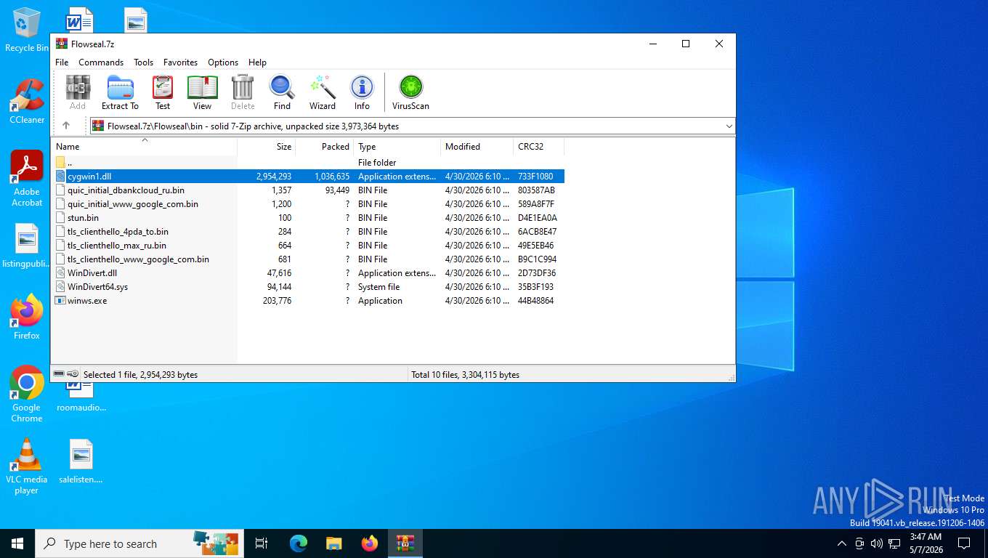
Task: Launch Microsoft Edge from taskbar
Action: (x=299, y=543)
